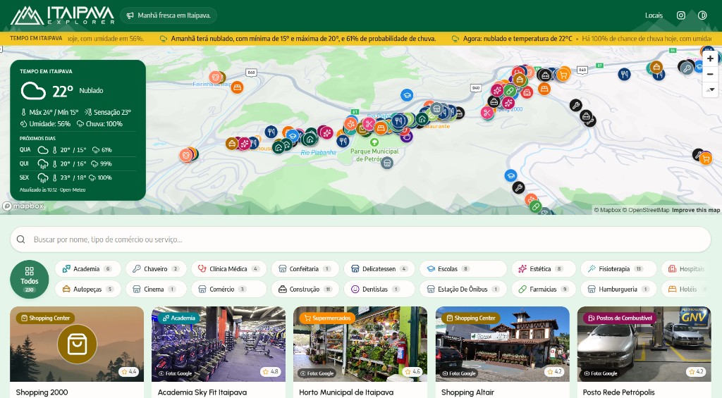The height and width of the screenshot is (398, 722).
Task: Toggle the contrast theme icon in the header
Action: point(702,15)
